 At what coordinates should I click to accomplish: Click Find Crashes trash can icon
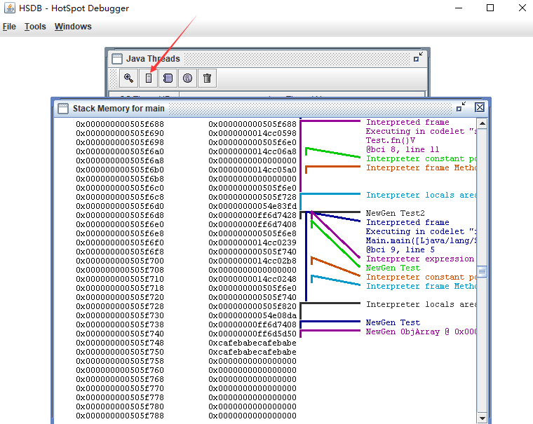(208, 78)
